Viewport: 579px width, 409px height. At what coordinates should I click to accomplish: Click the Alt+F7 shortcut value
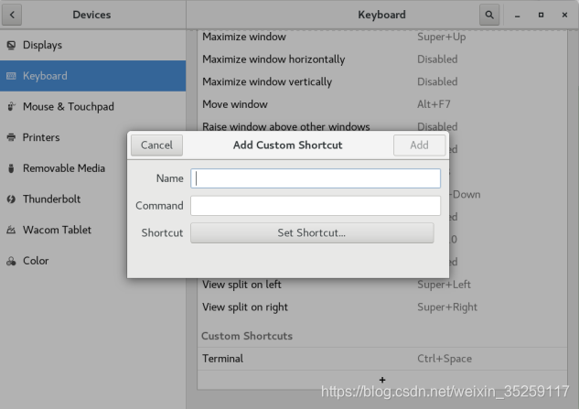[434, 104]
